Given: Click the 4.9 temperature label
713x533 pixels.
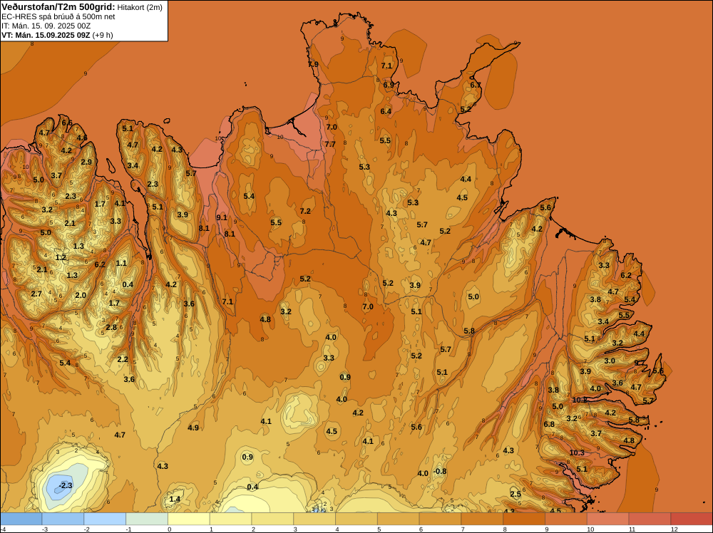Looking at the screenshot, I should tap(193, 428).
